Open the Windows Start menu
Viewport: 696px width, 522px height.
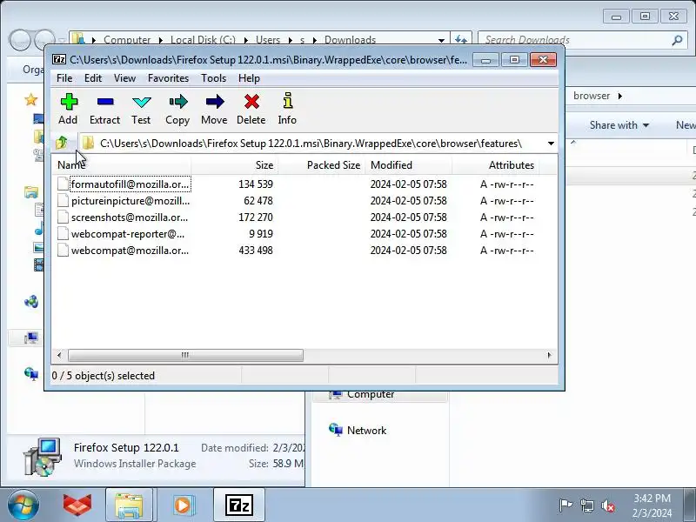[x=23, y=505]
